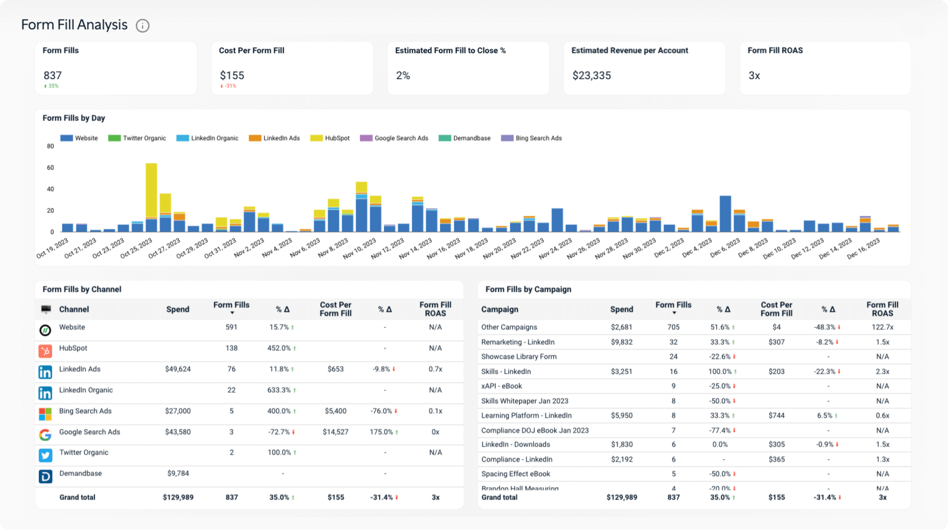
Task: Toggle LinkedIn Ads legend swatch
Action: 255,138
